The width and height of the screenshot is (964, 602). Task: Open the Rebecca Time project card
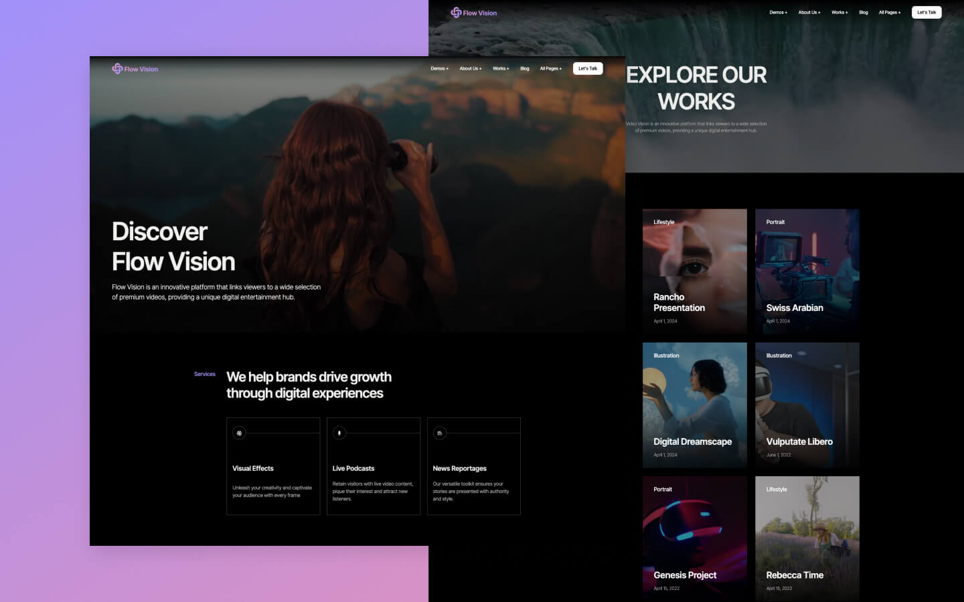tap(807, 538)
